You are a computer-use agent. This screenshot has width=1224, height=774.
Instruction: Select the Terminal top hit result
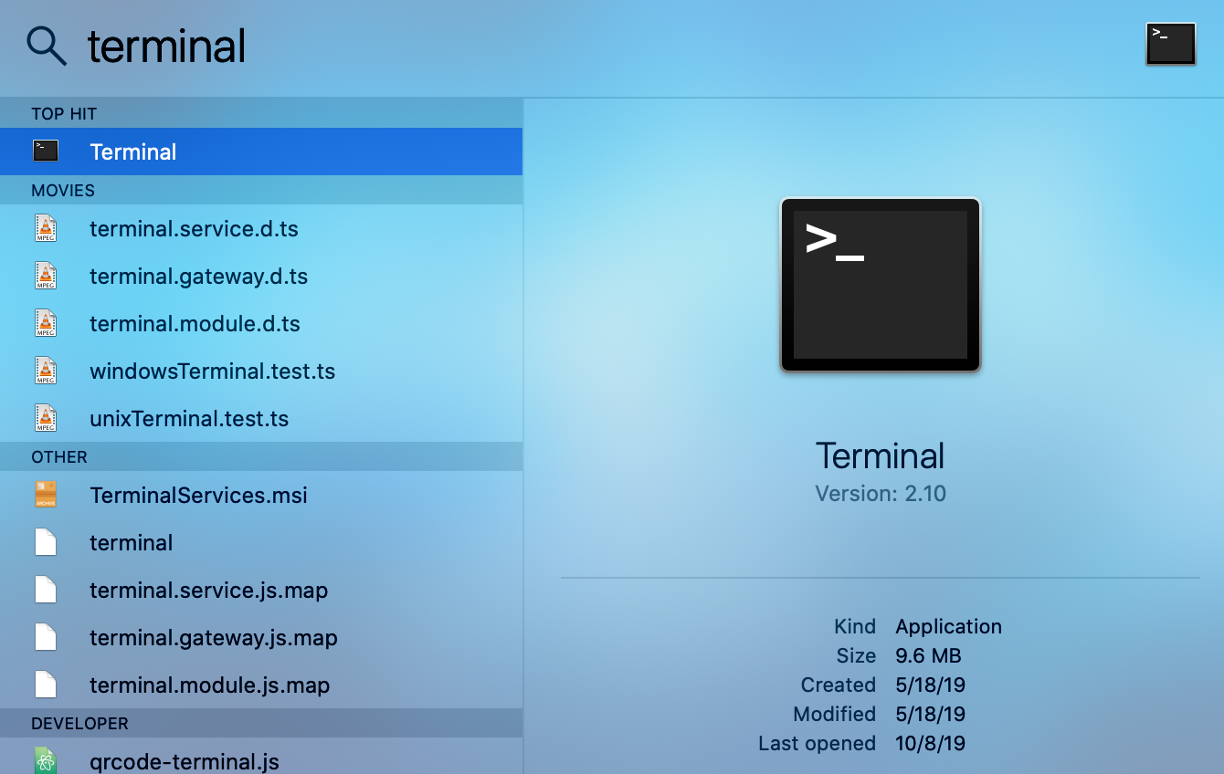pos(261,152)
